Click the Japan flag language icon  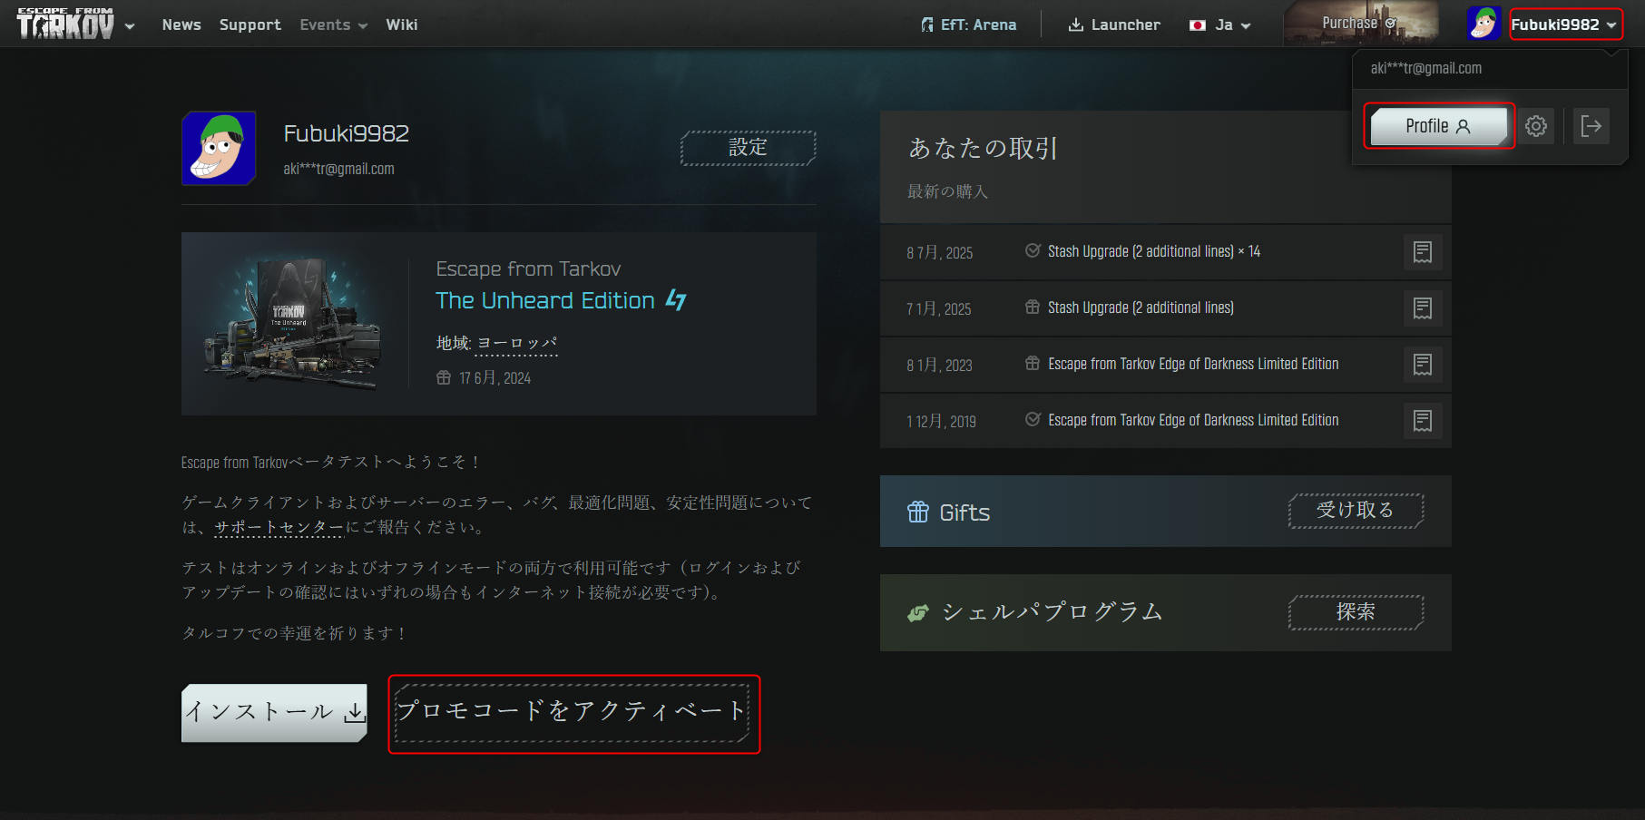click(1198, 25)
